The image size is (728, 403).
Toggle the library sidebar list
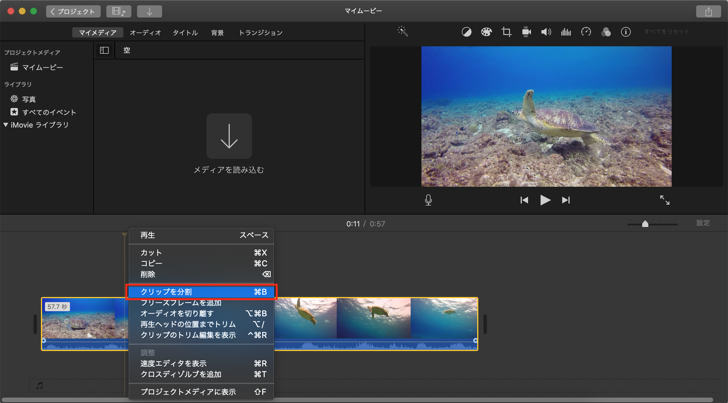point(104,50)
